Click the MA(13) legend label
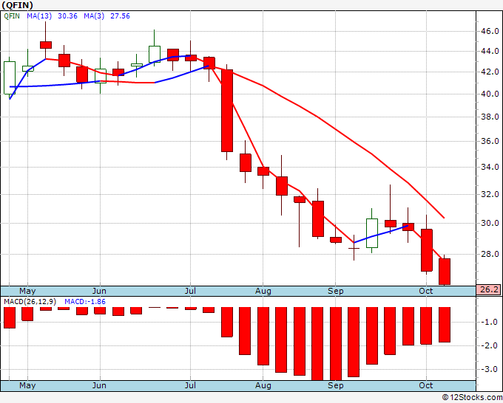503x403 pixels. [40, 16]
